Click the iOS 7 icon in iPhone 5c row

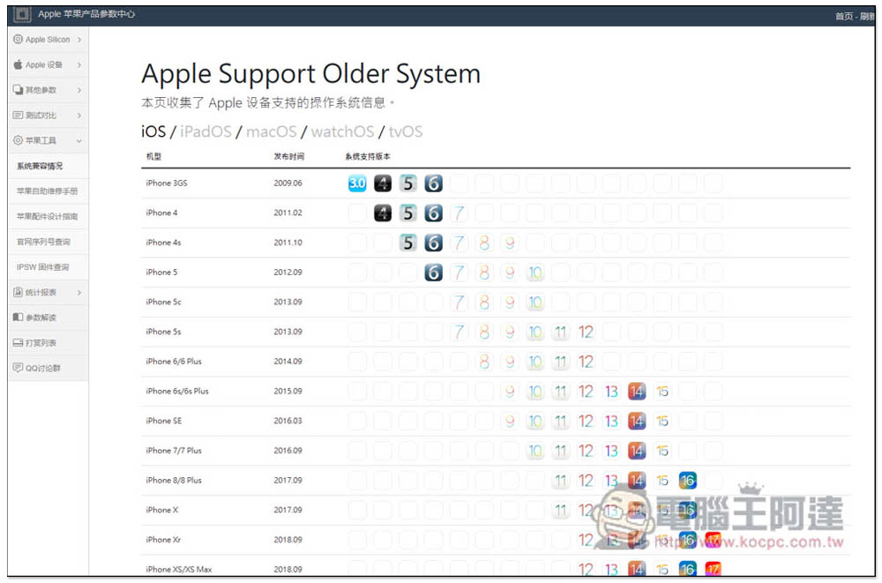click(x=459, y=303)
